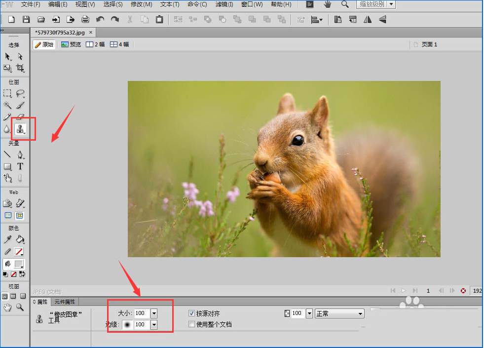Enable the 使用整个文档 checkbox
This screenshot has height=348, width=484.
click(192, 324)
